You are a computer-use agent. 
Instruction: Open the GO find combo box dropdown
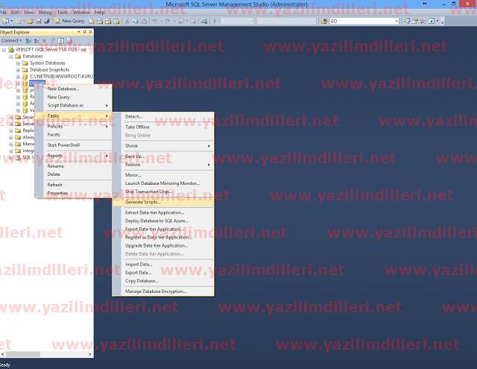pyautogui.click(x=397, y=22)
